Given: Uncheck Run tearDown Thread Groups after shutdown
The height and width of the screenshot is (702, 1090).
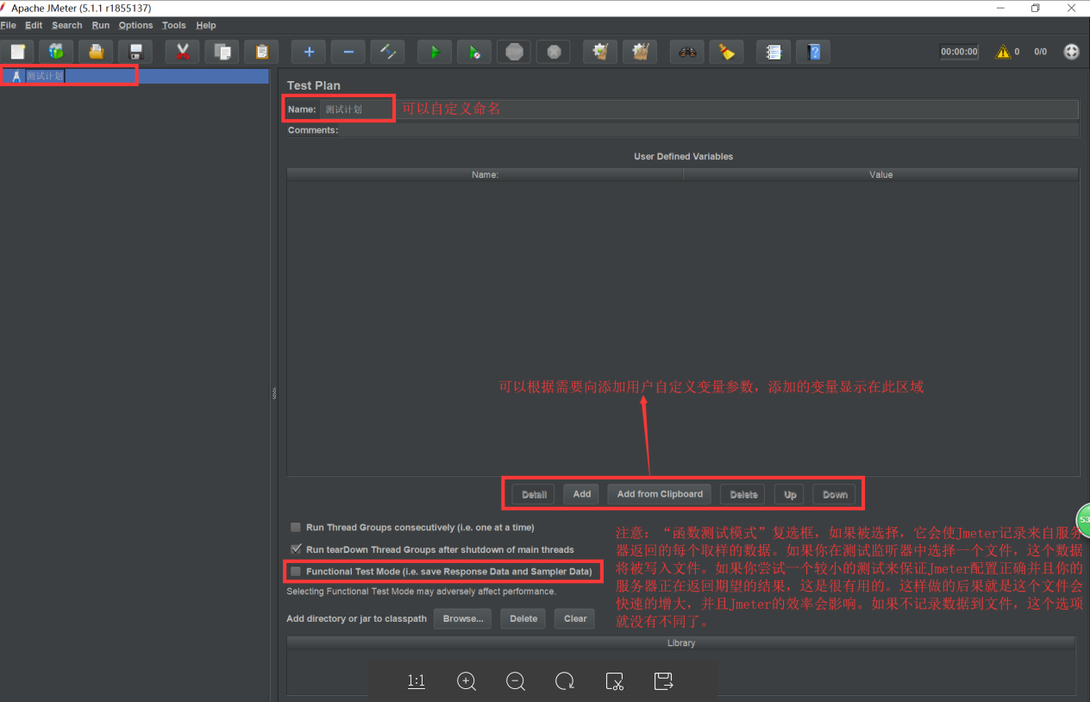Looking at the screenshot, I should (296, 549).
